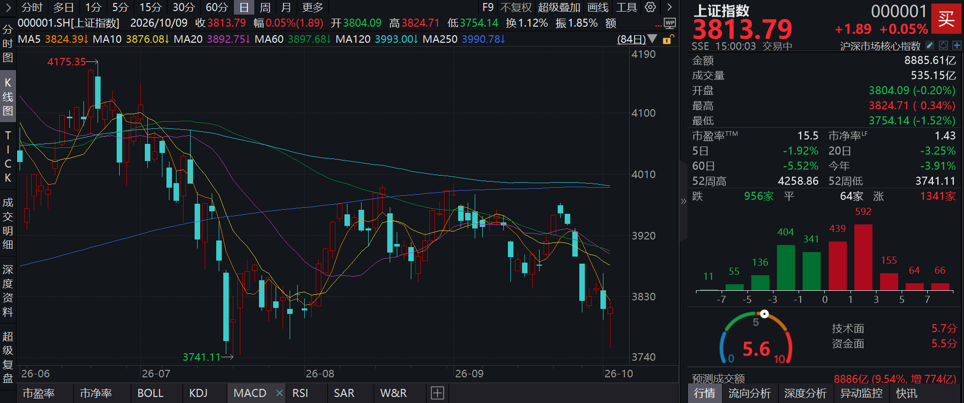This screenshot has width=964, height=403.
Task: Open TICK side tab
Action: tap(8, 156)
